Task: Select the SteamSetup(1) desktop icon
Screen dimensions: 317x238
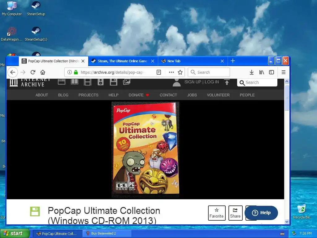Action: click(36, 34)
